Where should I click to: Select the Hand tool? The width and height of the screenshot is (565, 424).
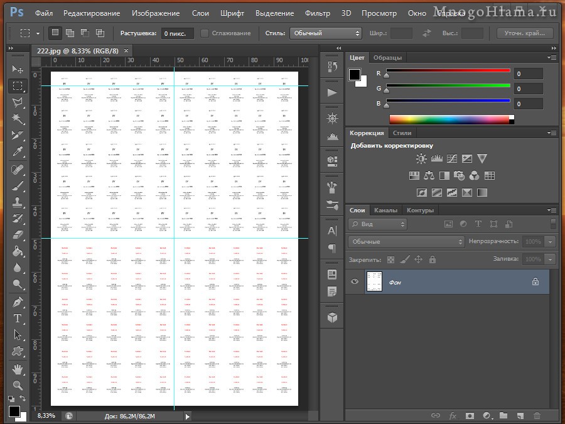pyautogui.click(x=18, y=368)
